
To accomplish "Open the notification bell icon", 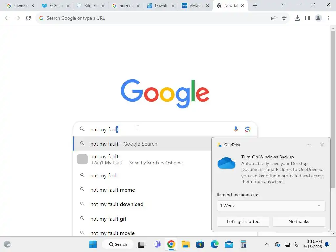I will (x=327, y=244).
